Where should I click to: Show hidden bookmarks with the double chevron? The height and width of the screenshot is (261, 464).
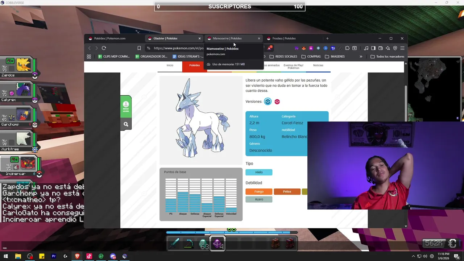(x=361, y=57)
